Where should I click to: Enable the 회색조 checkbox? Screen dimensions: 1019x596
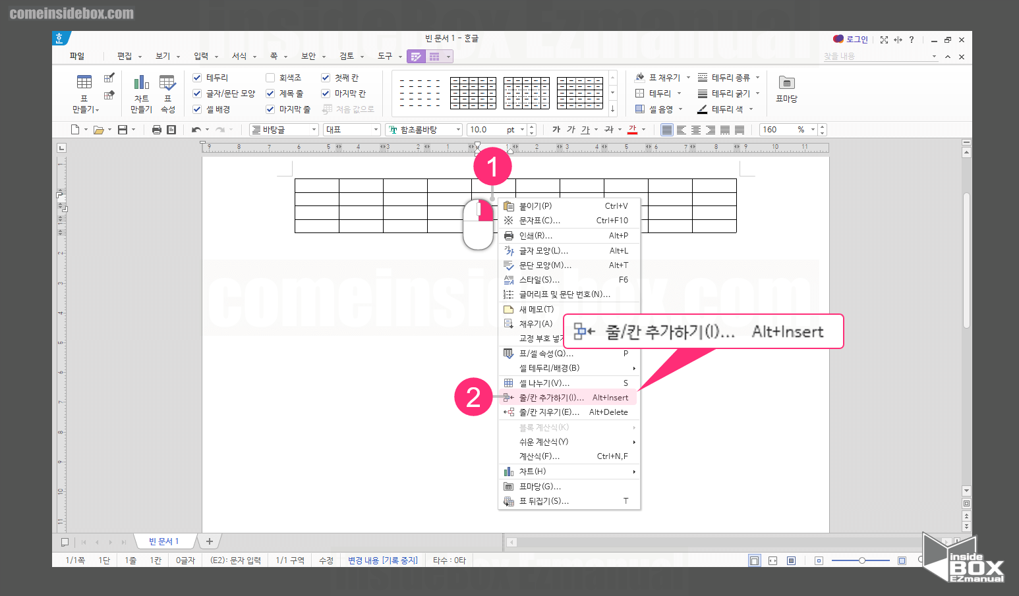270,78
